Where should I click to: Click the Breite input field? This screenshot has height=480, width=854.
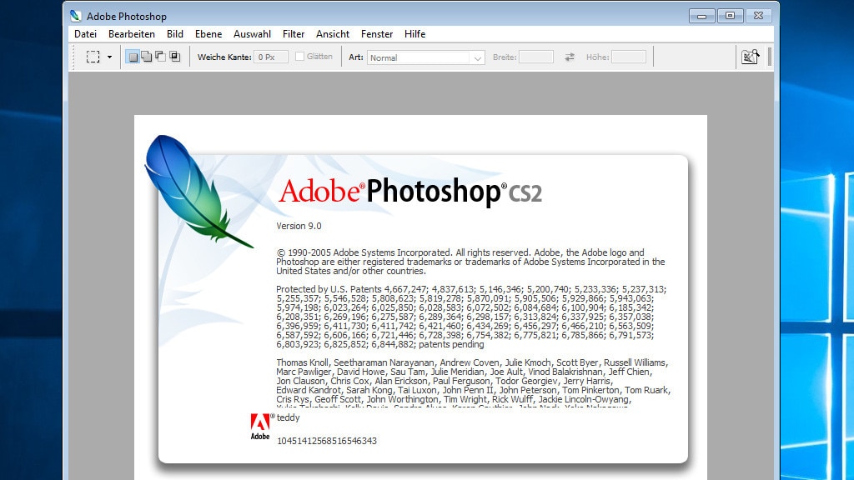click(x=536, y=57)
